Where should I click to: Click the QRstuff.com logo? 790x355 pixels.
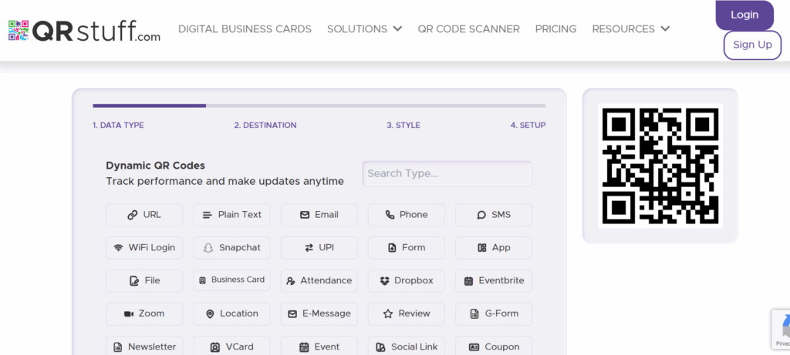pos(84,30)
